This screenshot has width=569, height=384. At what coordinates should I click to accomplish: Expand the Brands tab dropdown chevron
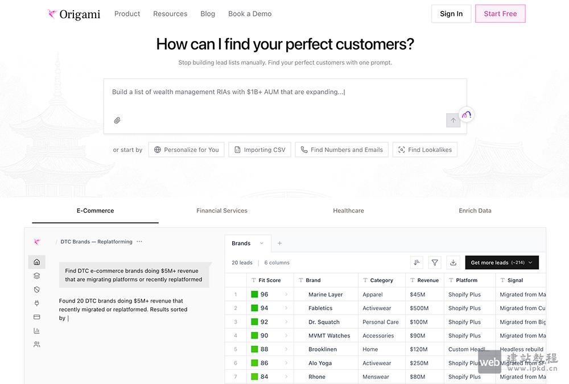pos(262,243)
